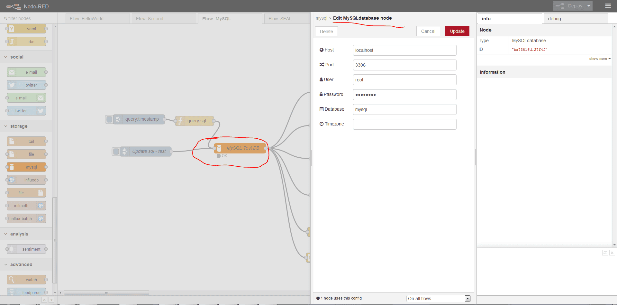Click the red Update button

457,31
